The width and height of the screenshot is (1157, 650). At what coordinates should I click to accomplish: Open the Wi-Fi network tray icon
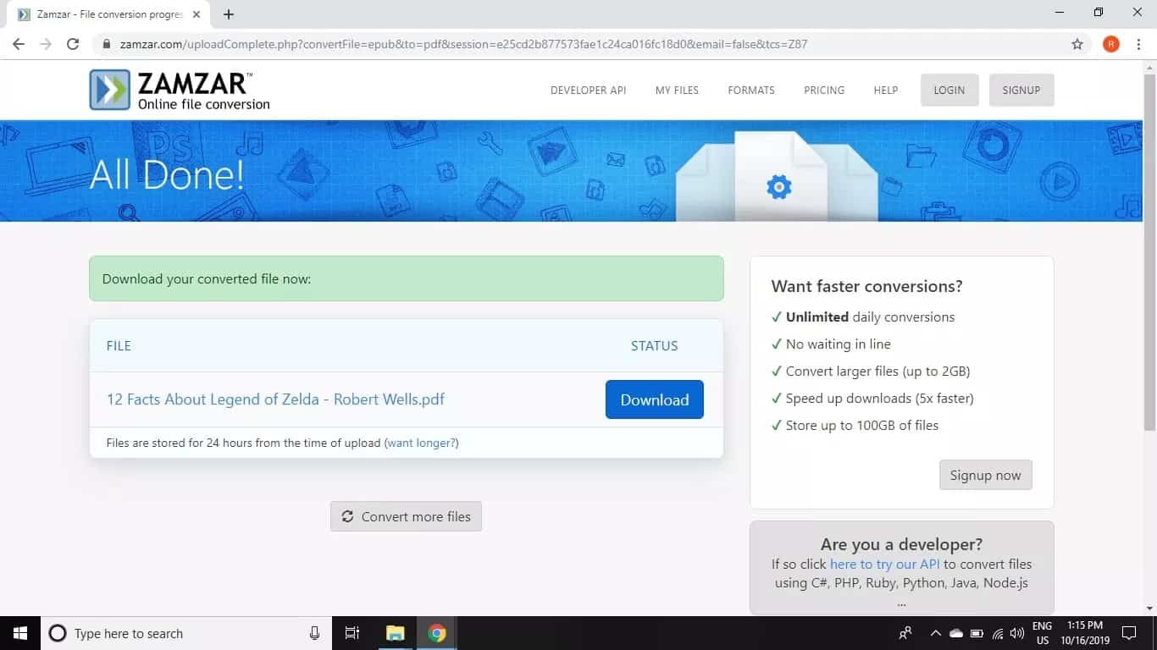coord(998,633)
